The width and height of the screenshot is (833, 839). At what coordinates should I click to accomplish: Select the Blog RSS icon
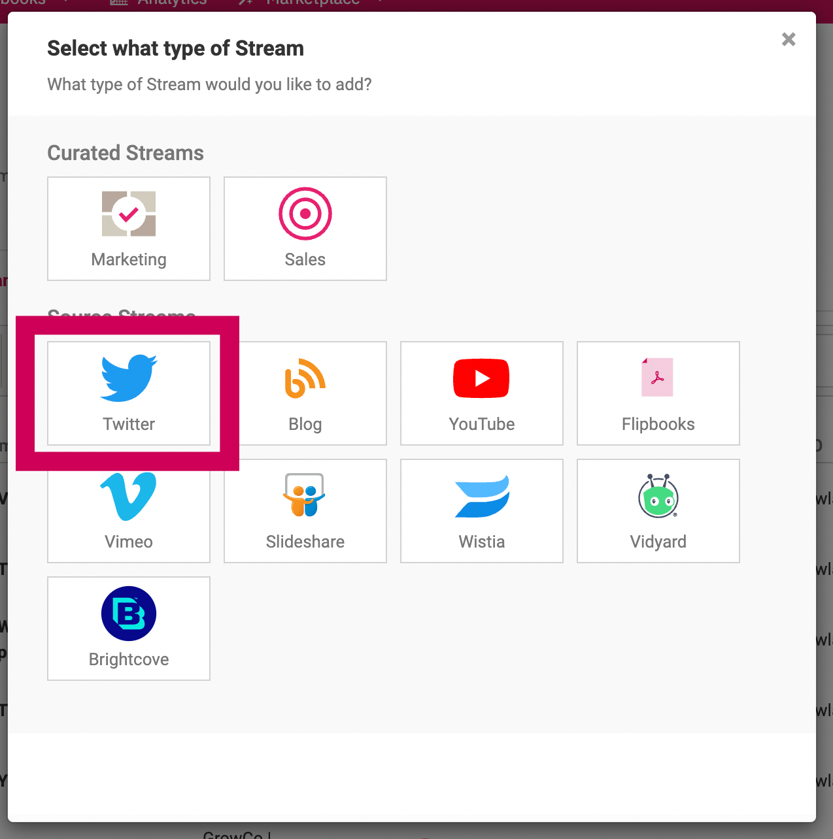click(x=305, y=378)
